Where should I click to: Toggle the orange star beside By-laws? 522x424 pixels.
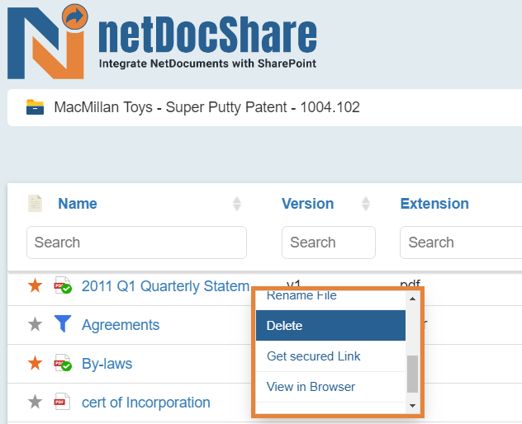pos(35,363)
